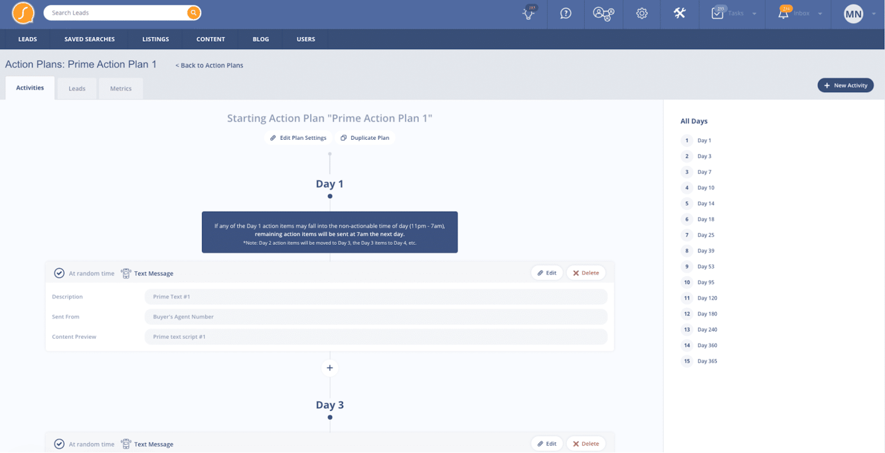Switch to the Metrics tab
This screenshot has height=453, width=885.
(x=120, y=88)
